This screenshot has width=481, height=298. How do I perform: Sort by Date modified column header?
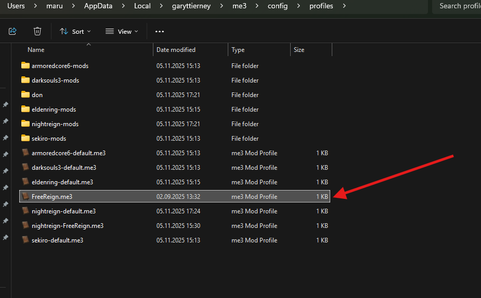[x=176, y=50]
